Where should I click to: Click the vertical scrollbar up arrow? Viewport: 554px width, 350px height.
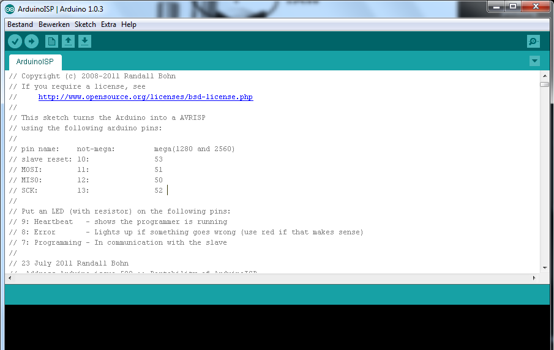click(544, 76)
